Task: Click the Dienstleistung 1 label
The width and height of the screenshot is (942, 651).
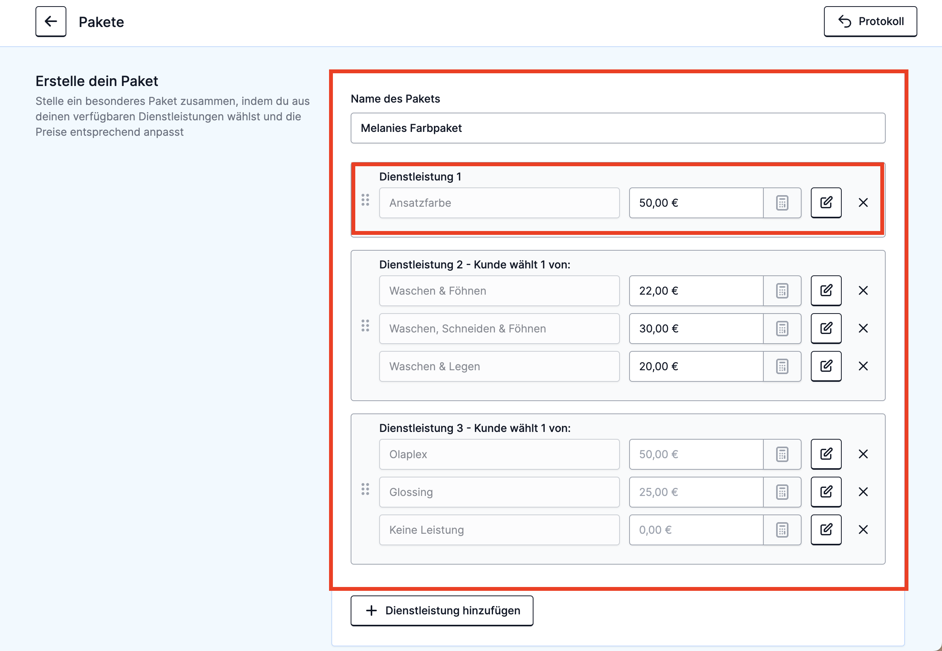Action: tap(420, 177)
